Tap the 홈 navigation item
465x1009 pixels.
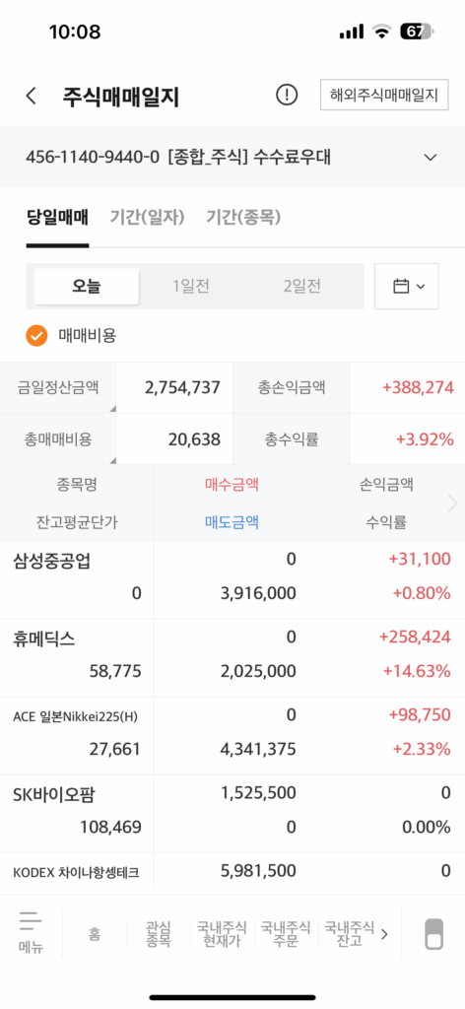(x=95, y=934)
